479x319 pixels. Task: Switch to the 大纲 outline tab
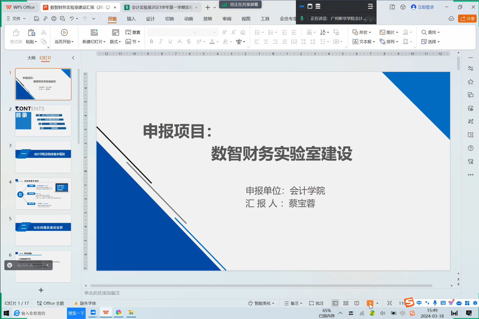[x=31, y=58]
